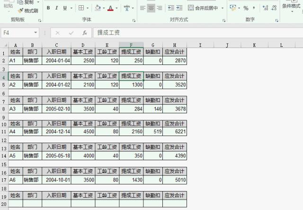Decrease decimal places
This screenshot has height=210, width=303.
pyautogui.click(x=274, y=8)
